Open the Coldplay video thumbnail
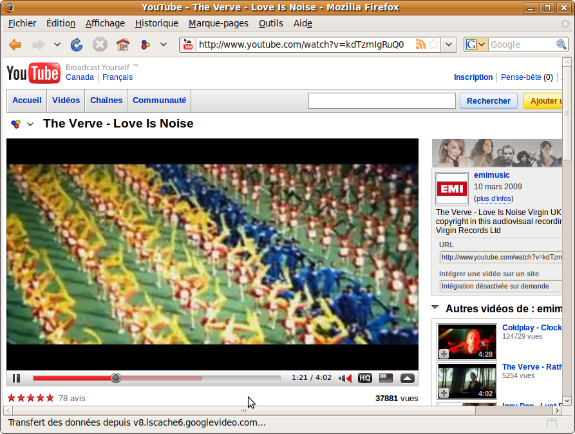This screenshot has width=575, height=434. (467, 341)
